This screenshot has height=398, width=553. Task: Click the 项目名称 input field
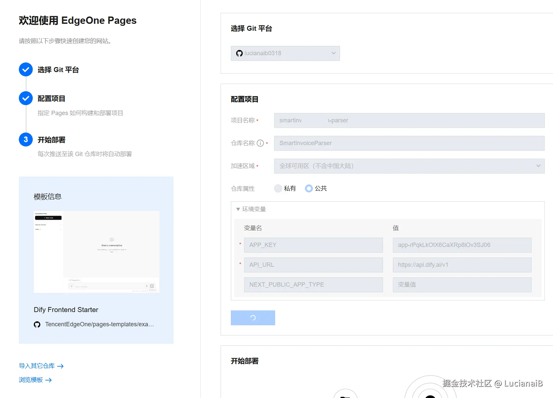coord(409,120)
